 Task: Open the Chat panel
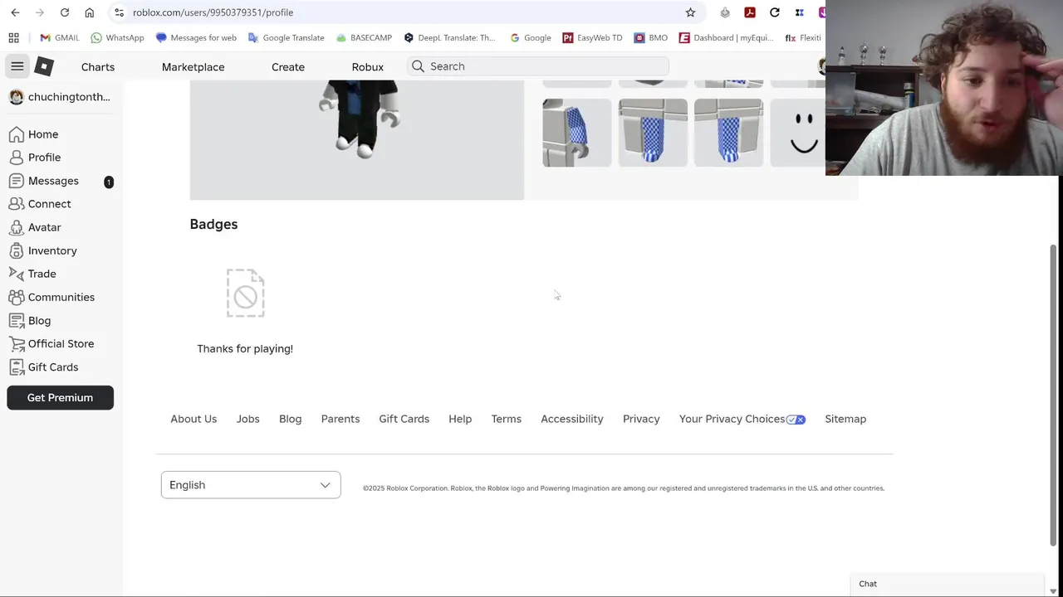947,584
